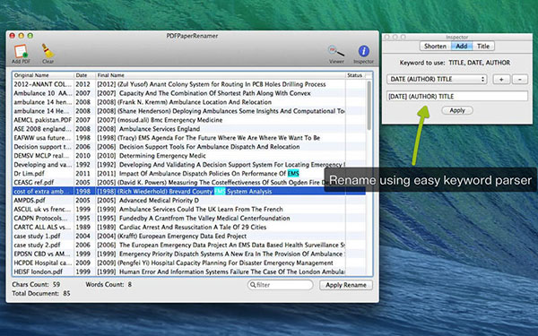Clear the list with the broom icon
This screenshot has width=538, height=336.
coord(48,51)
